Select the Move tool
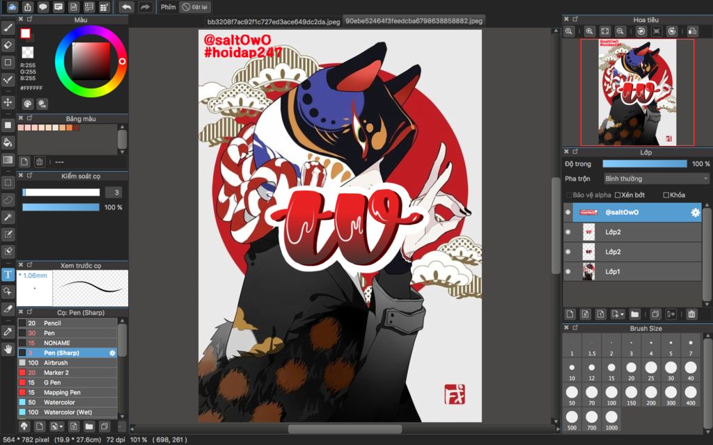 (x=8, y=102)
